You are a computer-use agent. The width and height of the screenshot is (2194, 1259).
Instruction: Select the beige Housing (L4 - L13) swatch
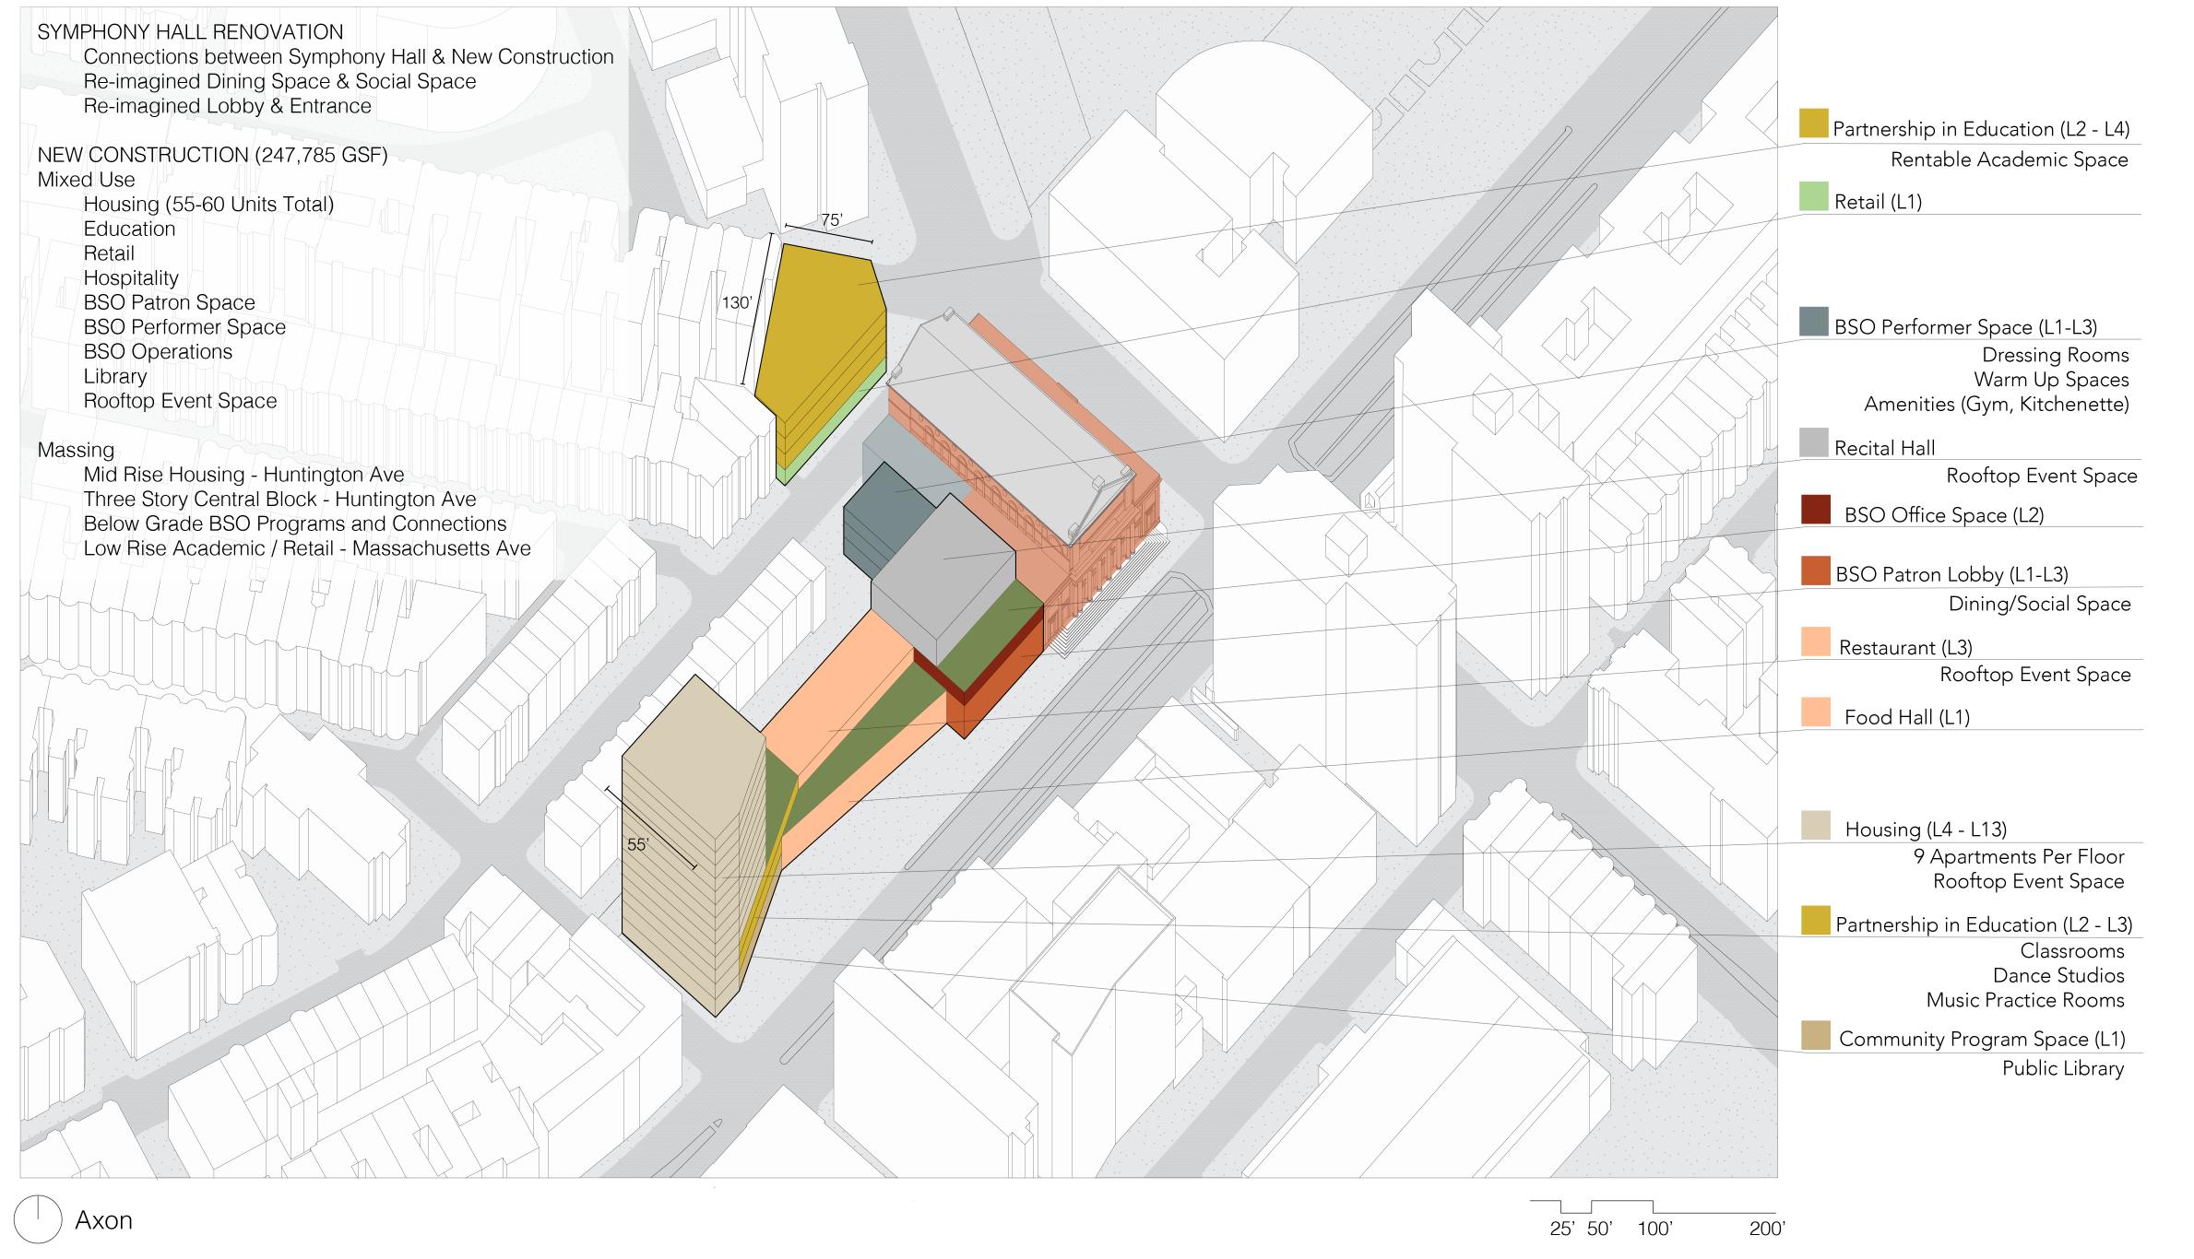(x=1814, y=825)
